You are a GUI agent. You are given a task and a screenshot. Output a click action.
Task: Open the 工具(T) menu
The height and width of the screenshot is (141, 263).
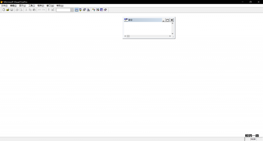[x=32, y=6]
